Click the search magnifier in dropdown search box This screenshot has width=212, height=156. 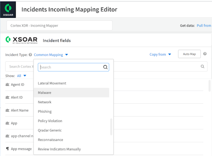105,67
